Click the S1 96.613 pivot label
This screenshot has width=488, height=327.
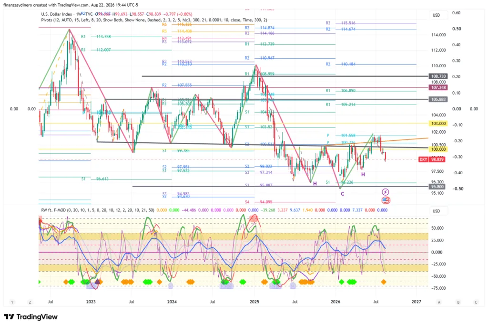click(x=95, y=179)
